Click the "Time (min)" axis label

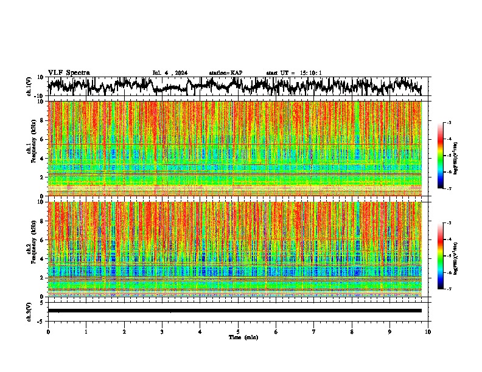pyautogui.click(x=243, y=337)
